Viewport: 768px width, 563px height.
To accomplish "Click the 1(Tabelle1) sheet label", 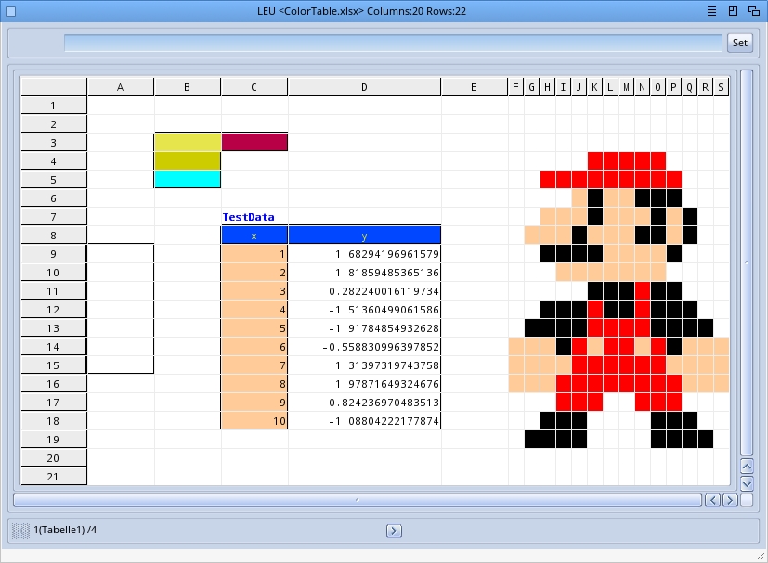I will pos(65,531).
